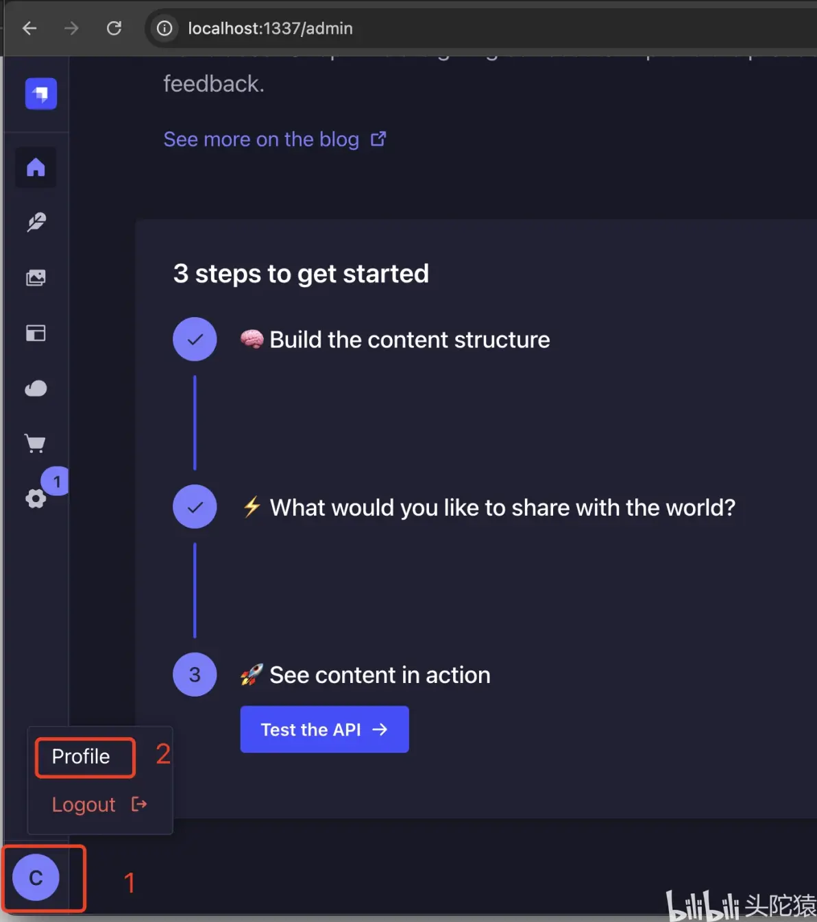Open the cloud Deploy icon

coord(36,388)
